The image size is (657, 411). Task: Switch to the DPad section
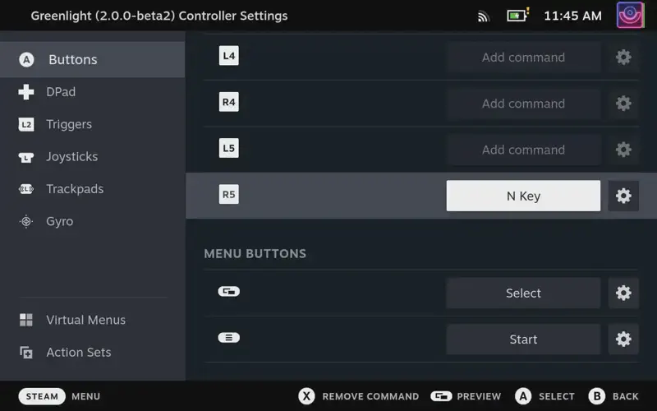61,92
